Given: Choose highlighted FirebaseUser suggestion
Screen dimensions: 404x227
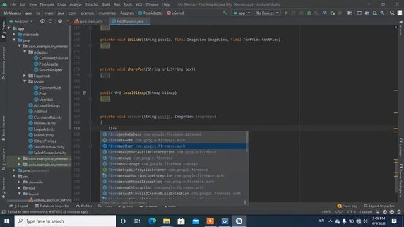Looking at the screenshot, I should coord(173,146).
